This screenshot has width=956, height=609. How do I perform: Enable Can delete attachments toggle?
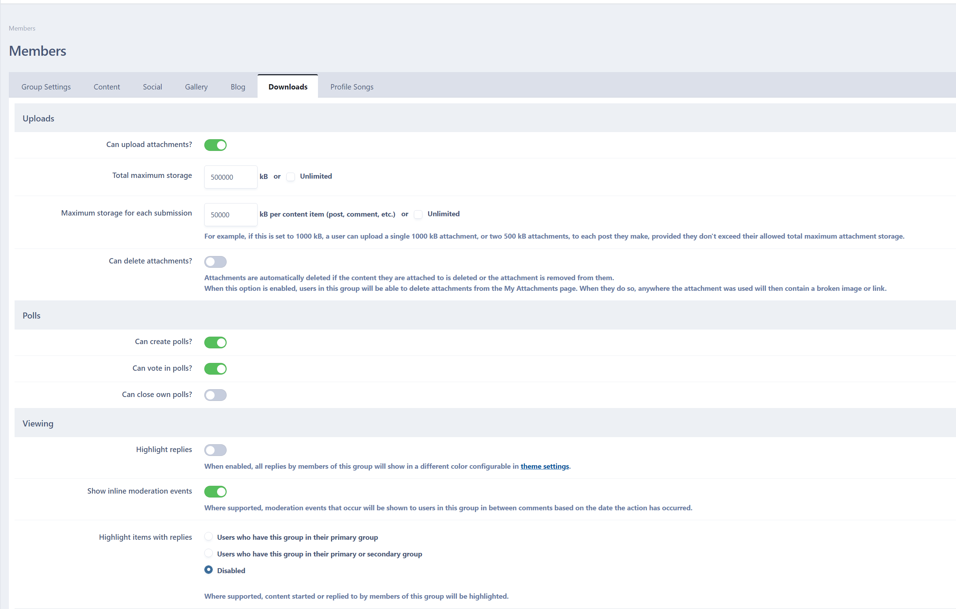click(215, 261)
